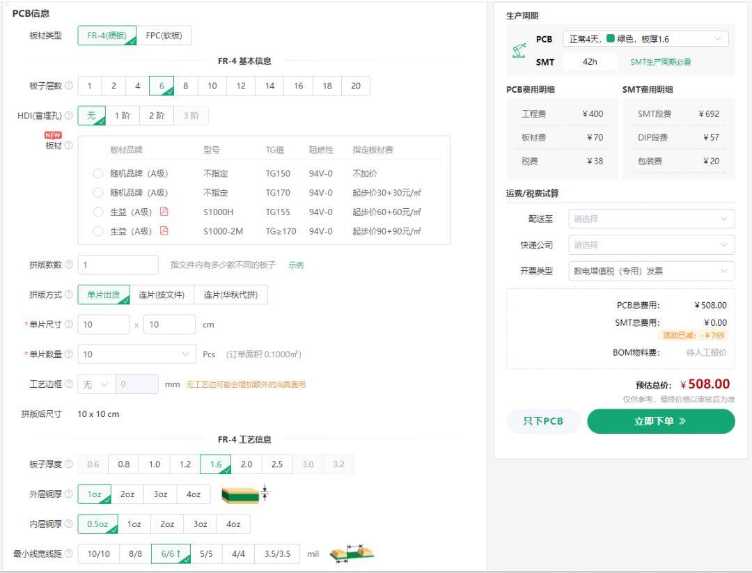
Task: Click the help icon next to 工艺边框
Action: (68, 384)
